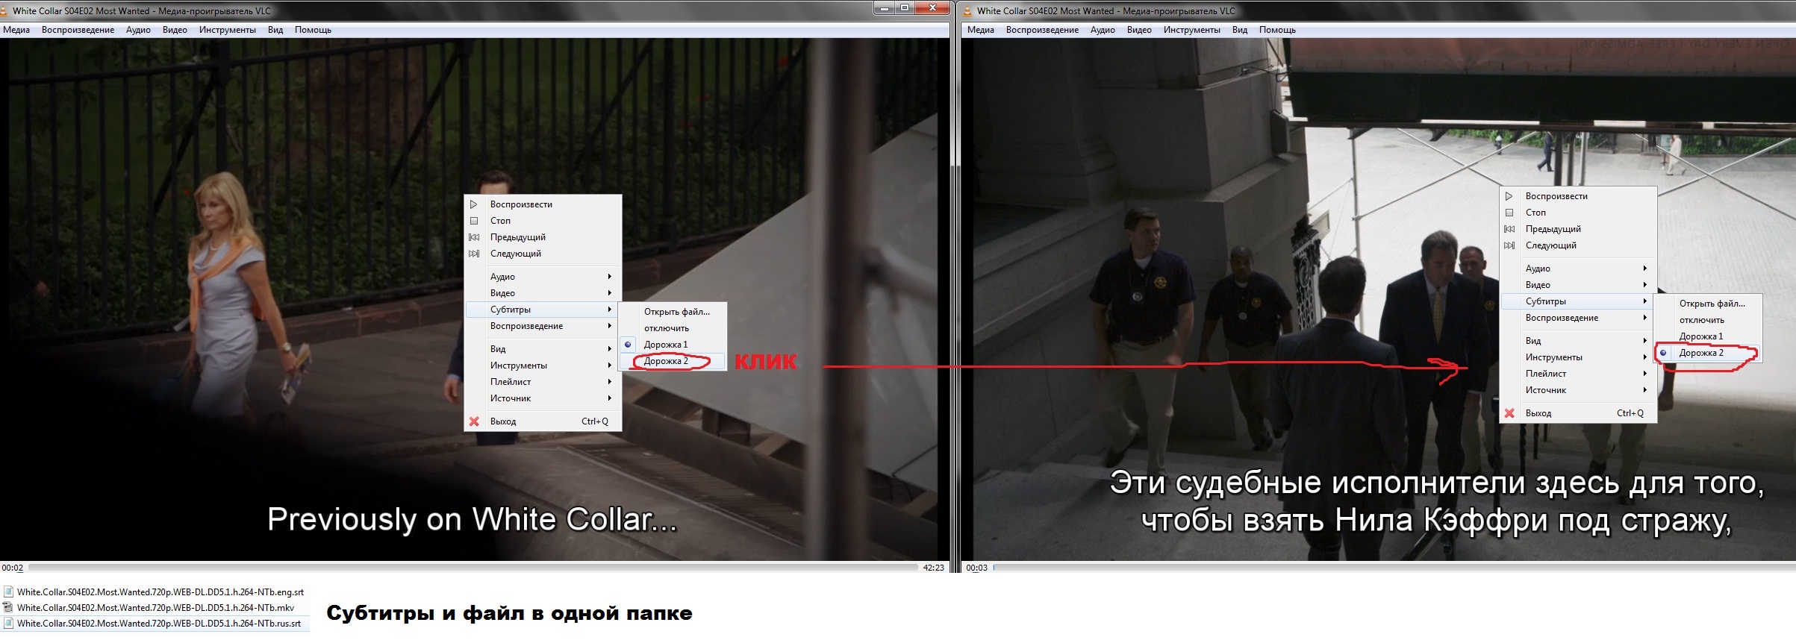Open Инструменты menu in right VLC window
This screenshot has width=1796, height=640.
(1191, 30)
